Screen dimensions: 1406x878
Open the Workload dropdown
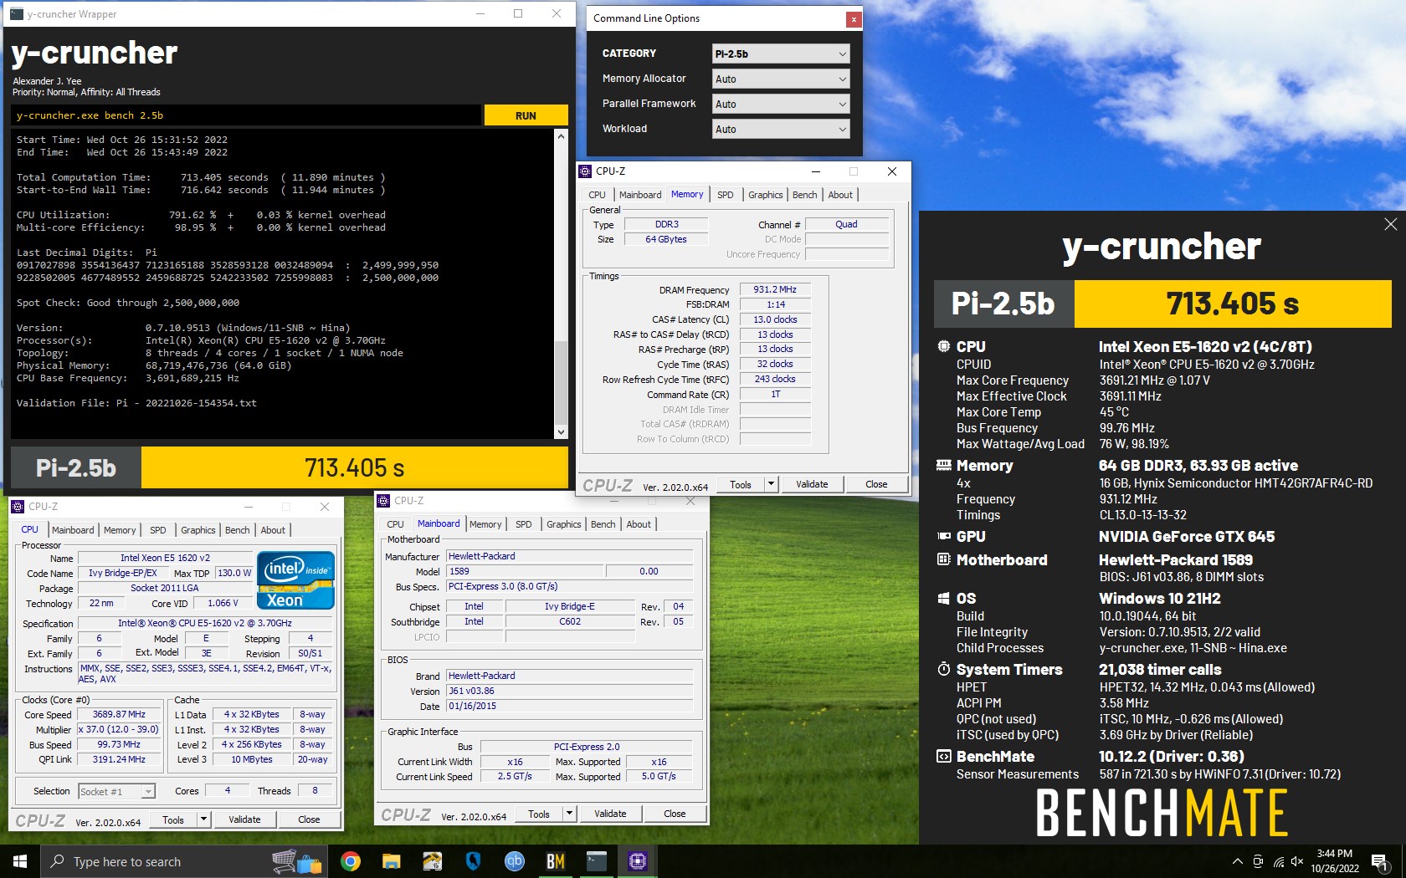point(780,129)
